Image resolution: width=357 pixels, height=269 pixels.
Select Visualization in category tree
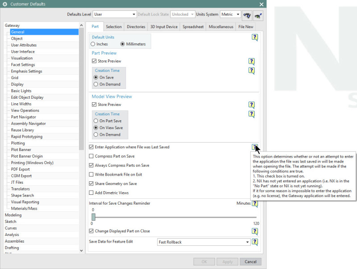22,58
